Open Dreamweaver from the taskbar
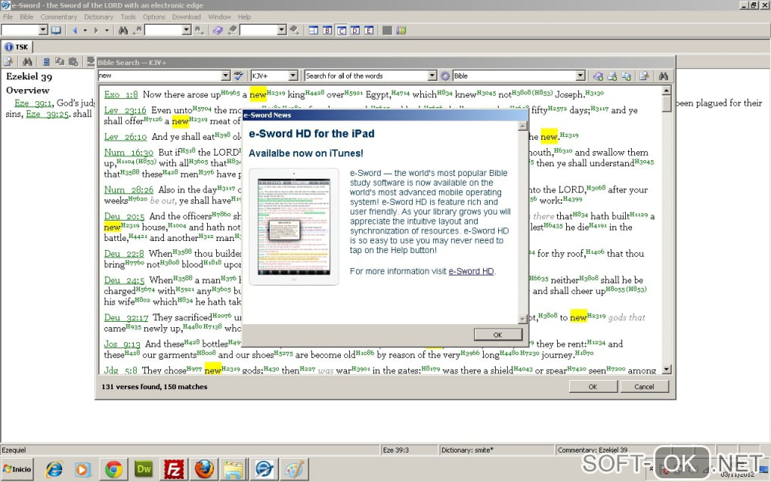Image resolution: width=771 pixels, height=482 pixels. [x=144, y=470]
